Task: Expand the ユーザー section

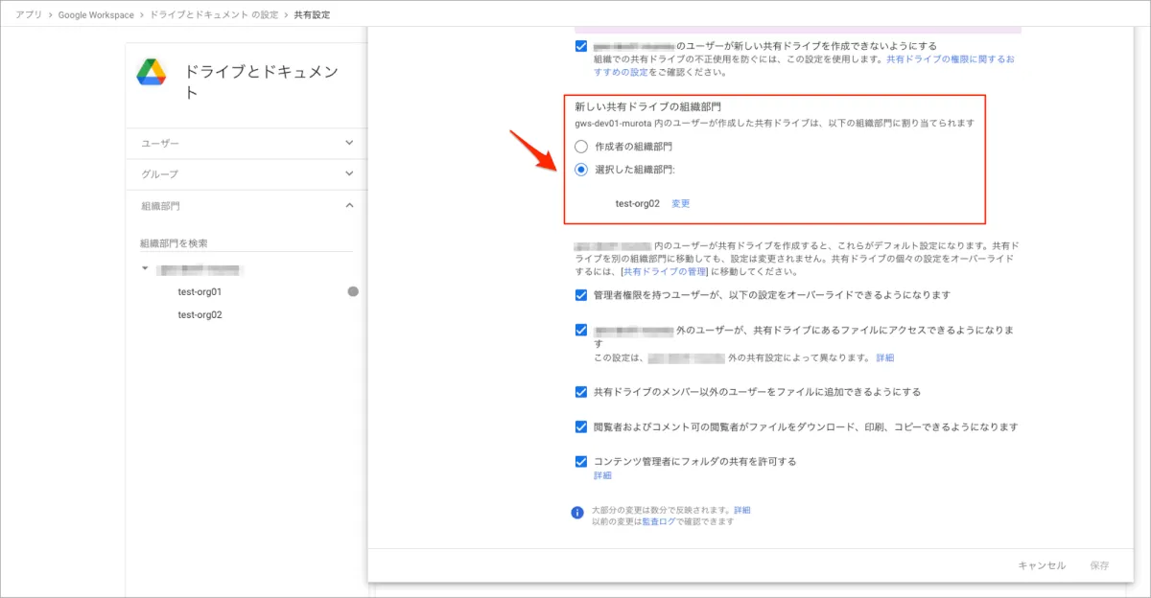Action: 349,143
